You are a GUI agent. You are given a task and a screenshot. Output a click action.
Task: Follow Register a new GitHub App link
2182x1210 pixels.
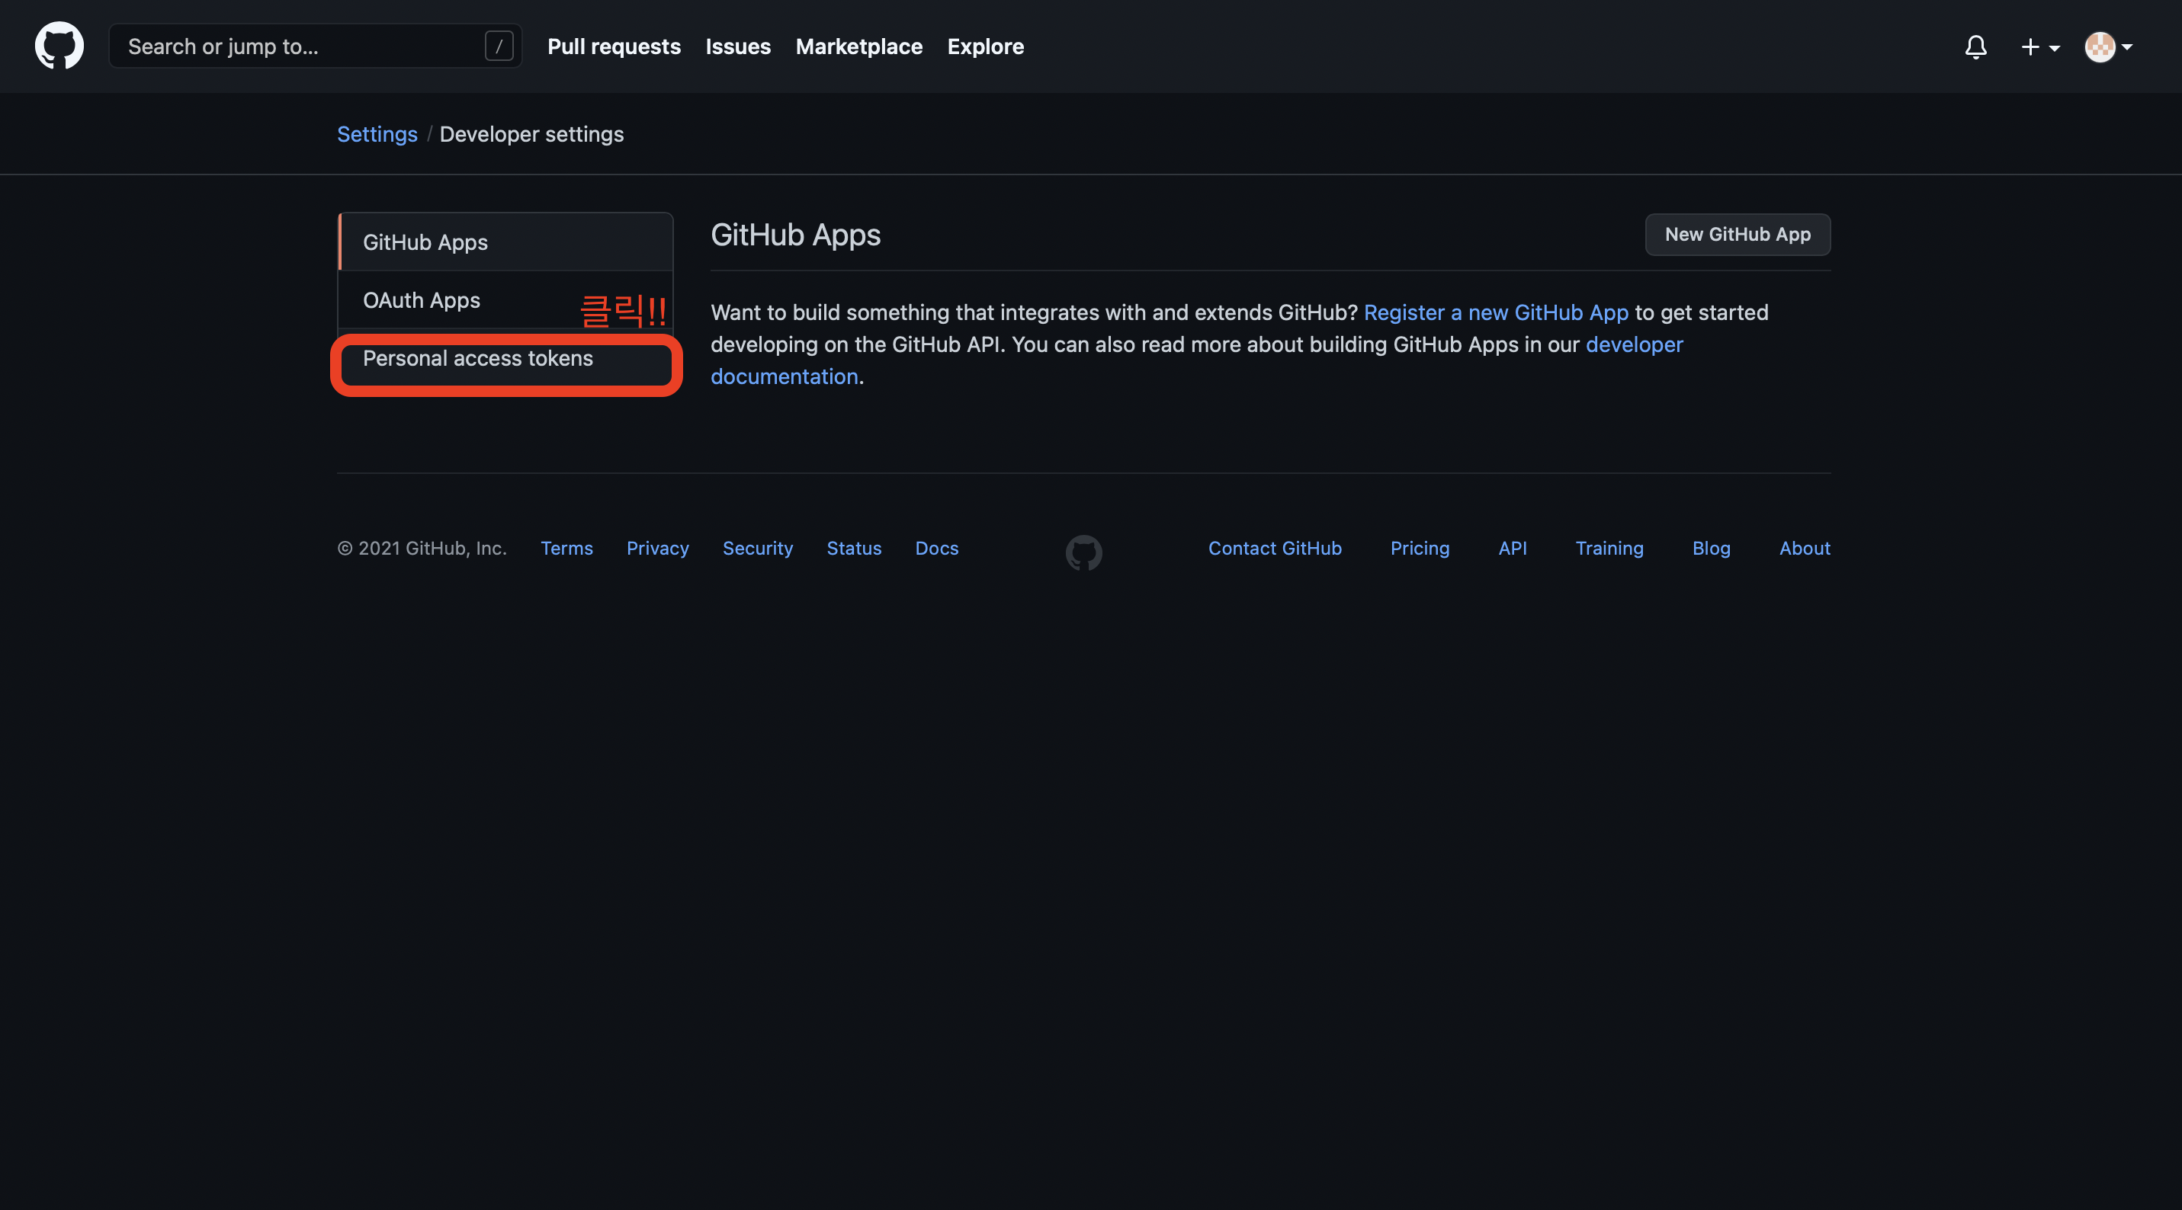coord(1495,312)
